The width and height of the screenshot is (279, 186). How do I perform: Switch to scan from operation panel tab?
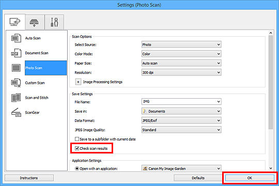click(34, 22)
